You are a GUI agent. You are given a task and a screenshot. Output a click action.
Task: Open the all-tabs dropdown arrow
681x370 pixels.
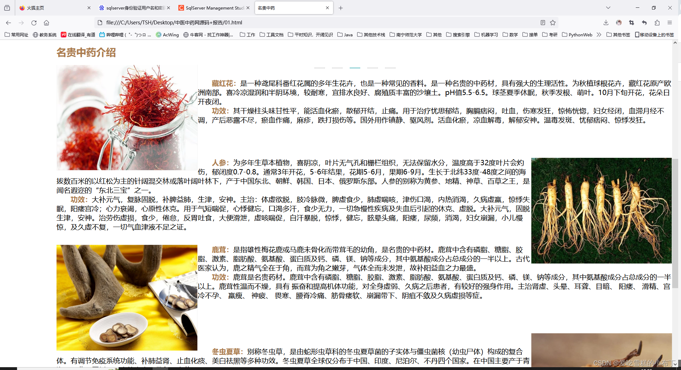tap(608, 7)
